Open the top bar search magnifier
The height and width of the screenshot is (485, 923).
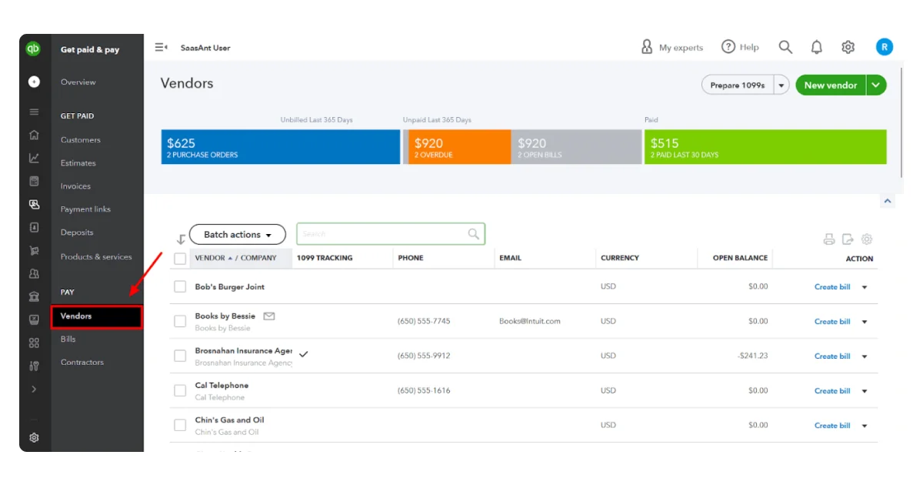pyautogui.click(x=785, y=47)
